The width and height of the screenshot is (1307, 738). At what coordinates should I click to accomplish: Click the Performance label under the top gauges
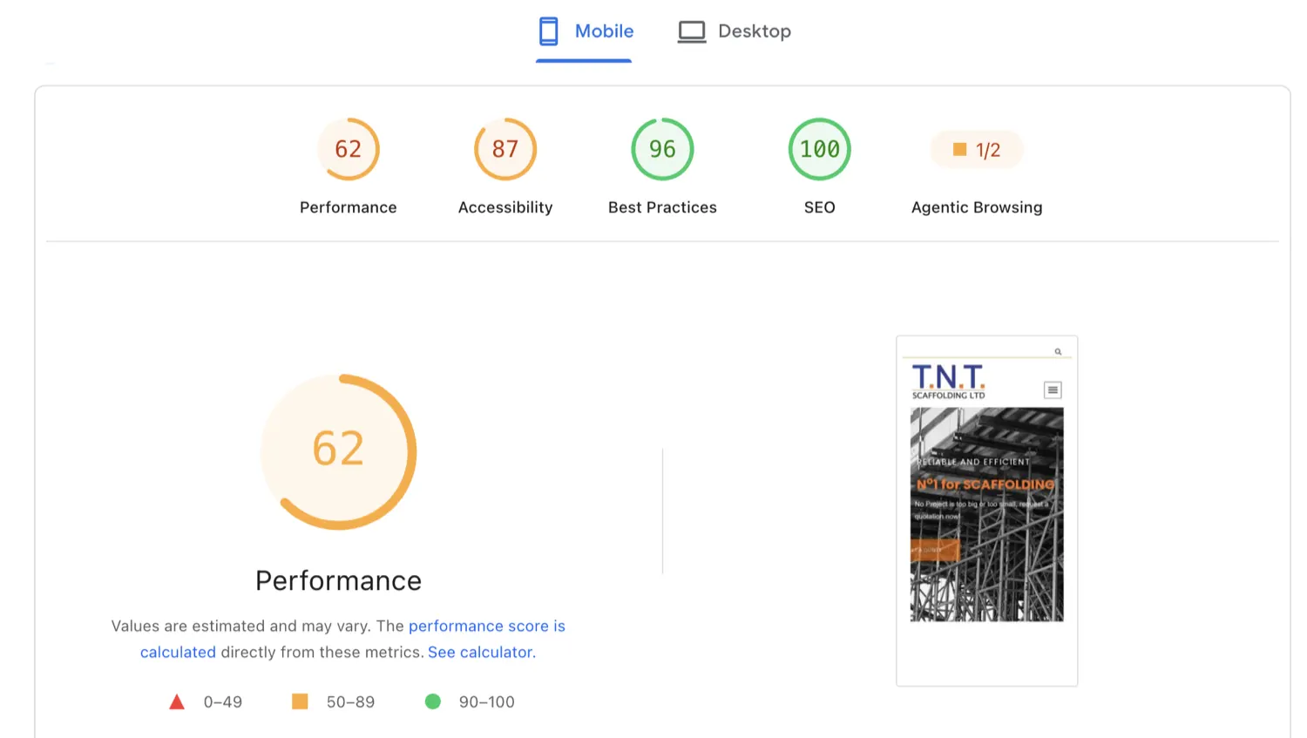pos(349,207)
